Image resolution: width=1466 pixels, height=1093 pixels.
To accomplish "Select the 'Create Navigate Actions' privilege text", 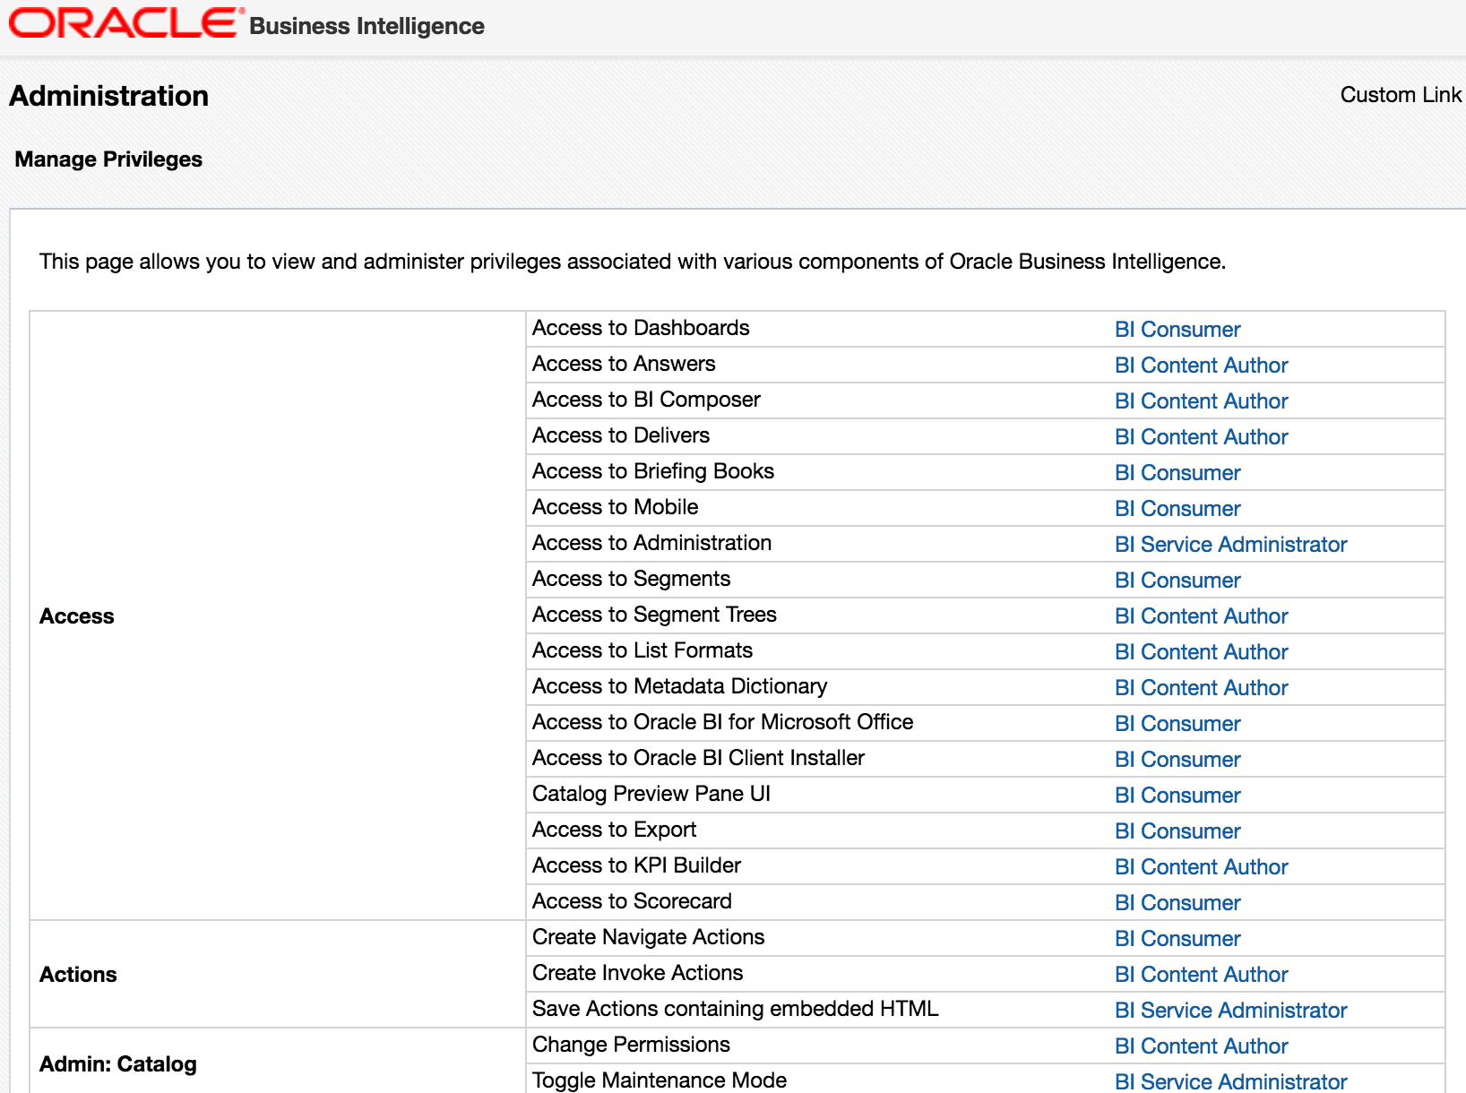I will (648, 937).
